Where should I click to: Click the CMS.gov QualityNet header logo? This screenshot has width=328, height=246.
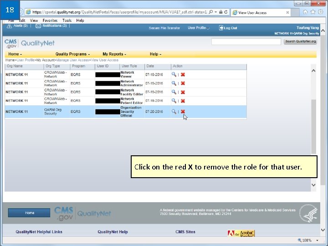pos(30,43)
